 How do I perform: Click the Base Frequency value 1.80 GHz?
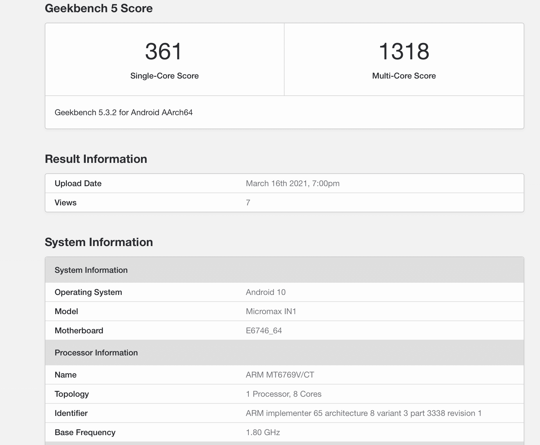click(x=263, y=432)
